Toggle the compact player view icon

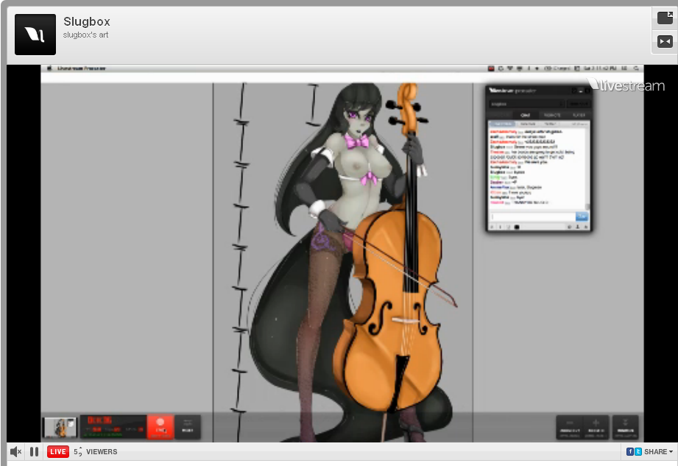pyautogui.click(x=665, y=41)
